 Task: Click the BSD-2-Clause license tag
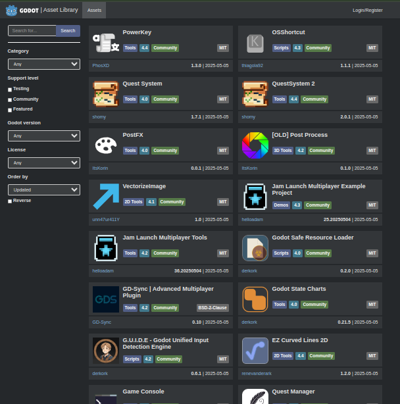pos(213,308)
